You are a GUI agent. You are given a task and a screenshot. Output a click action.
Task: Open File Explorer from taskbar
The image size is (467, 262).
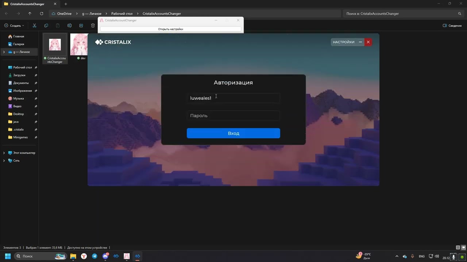coord(73,256)
